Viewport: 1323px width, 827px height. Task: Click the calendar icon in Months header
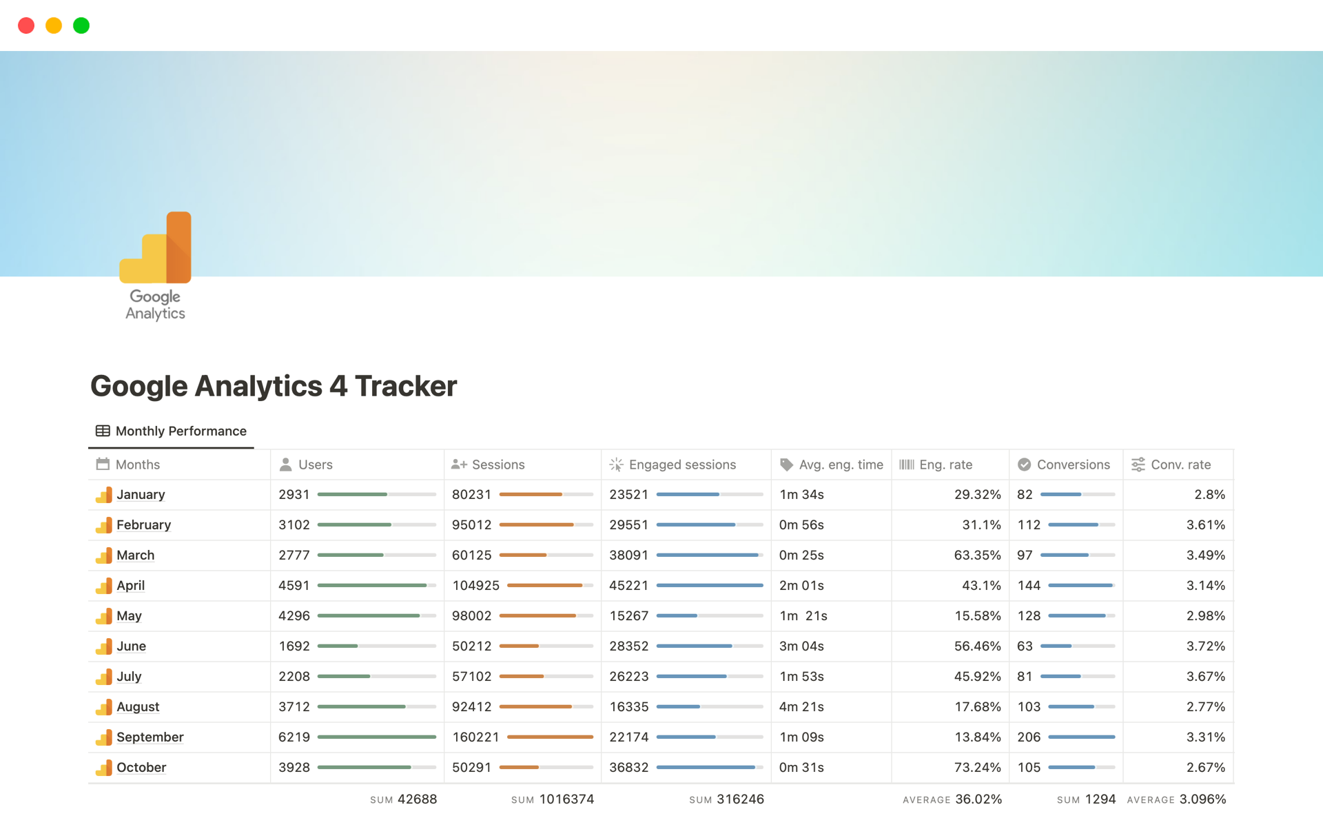pos(103,464)
